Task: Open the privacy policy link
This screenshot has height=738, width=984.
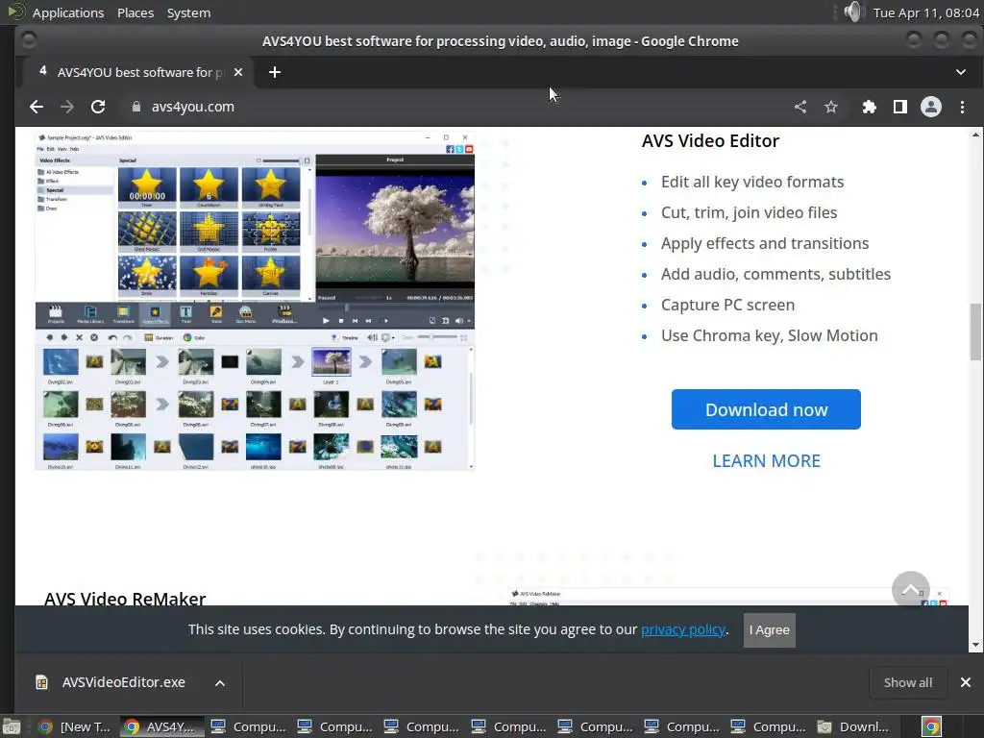Action: pos(683,629)
